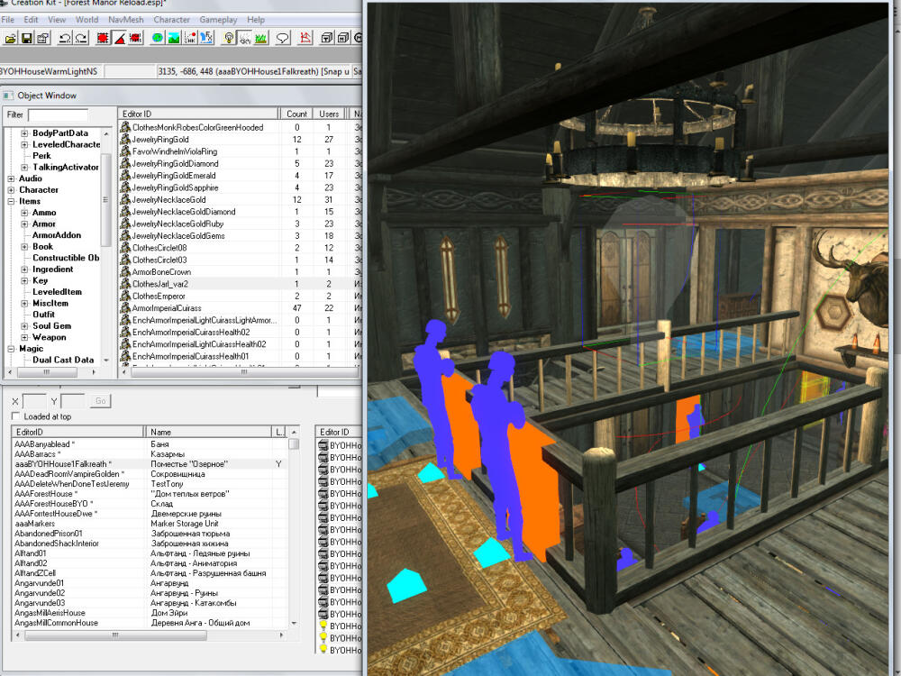Enable the Loaded at top checkbox
This screenshot has width=901, height=676.
[15, 416]
